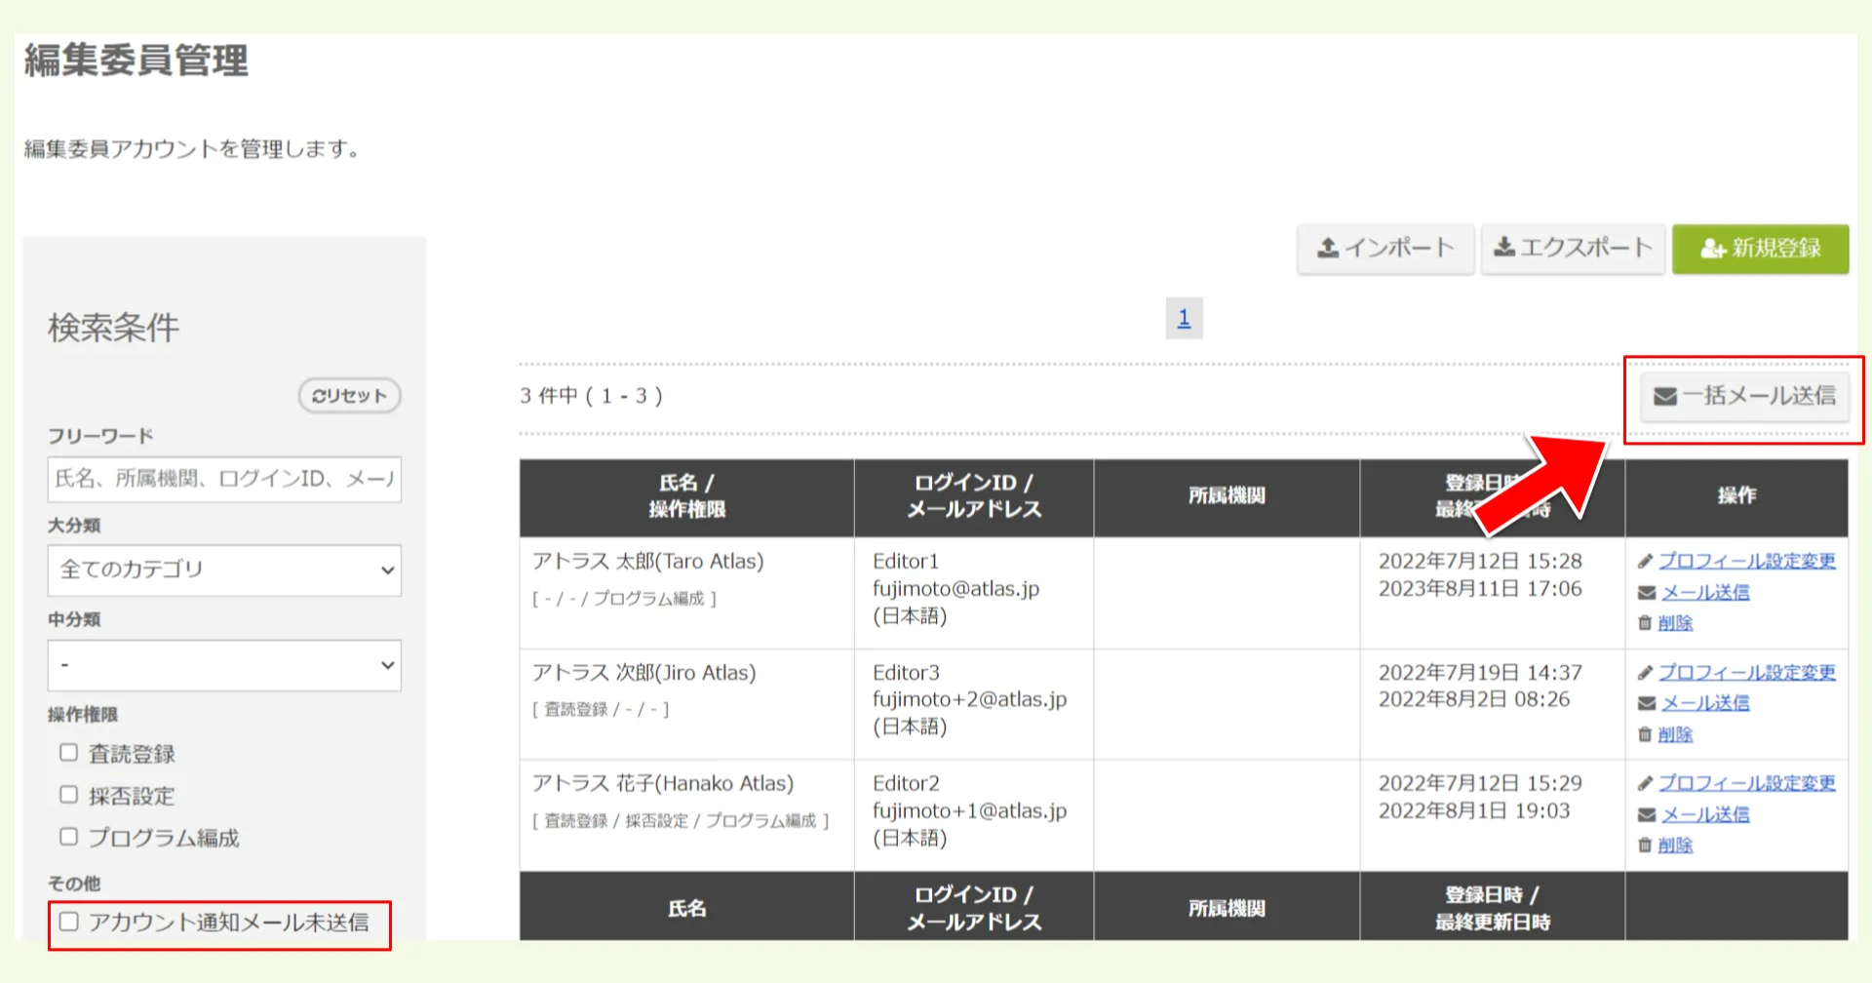Select page 1 in pagination

tap(1183, 318)
